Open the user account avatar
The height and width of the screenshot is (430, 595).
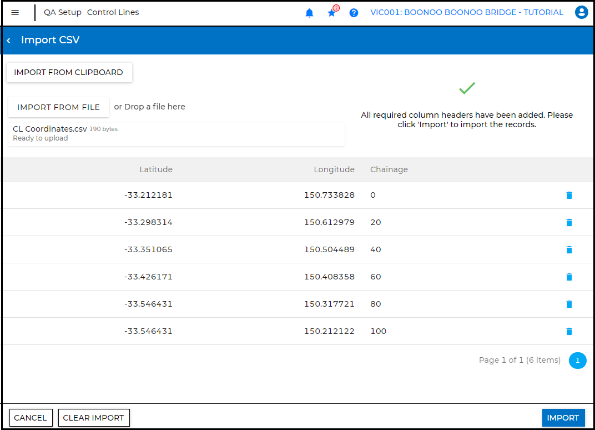(581, 12)
